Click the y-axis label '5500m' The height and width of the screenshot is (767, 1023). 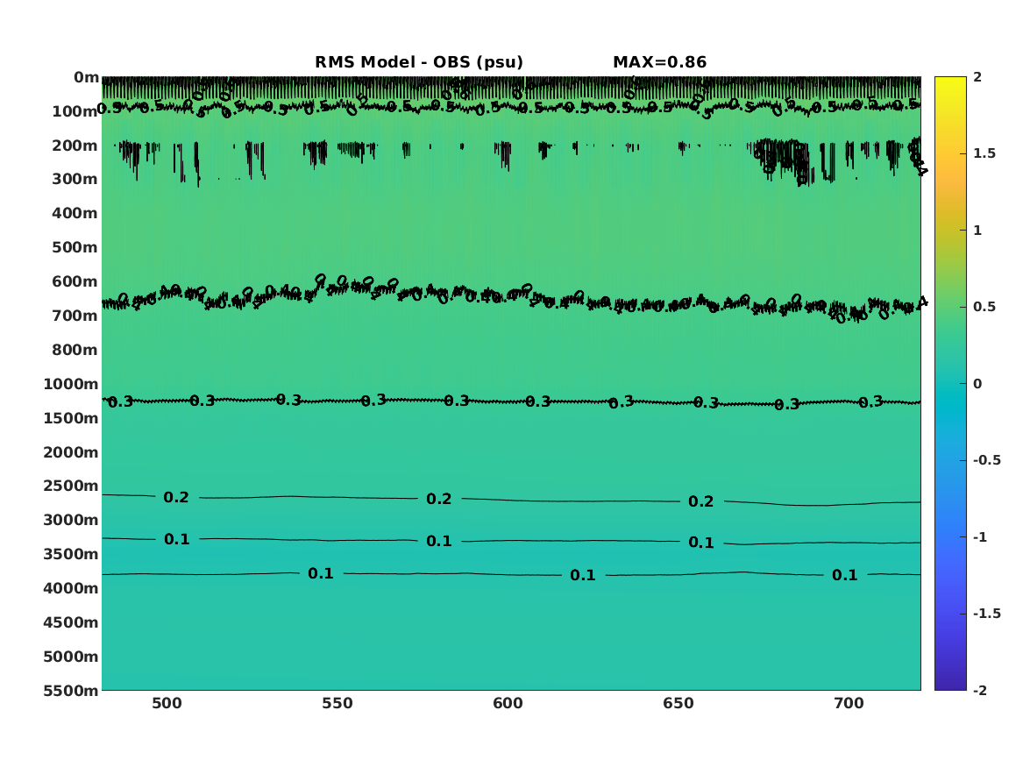click(71, 690)
